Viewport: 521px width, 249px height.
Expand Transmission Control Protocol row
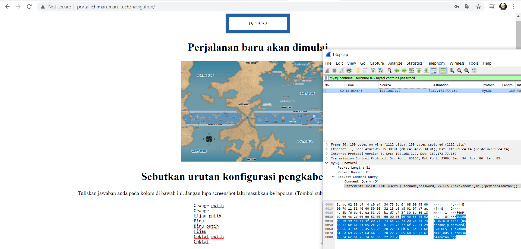327,158
